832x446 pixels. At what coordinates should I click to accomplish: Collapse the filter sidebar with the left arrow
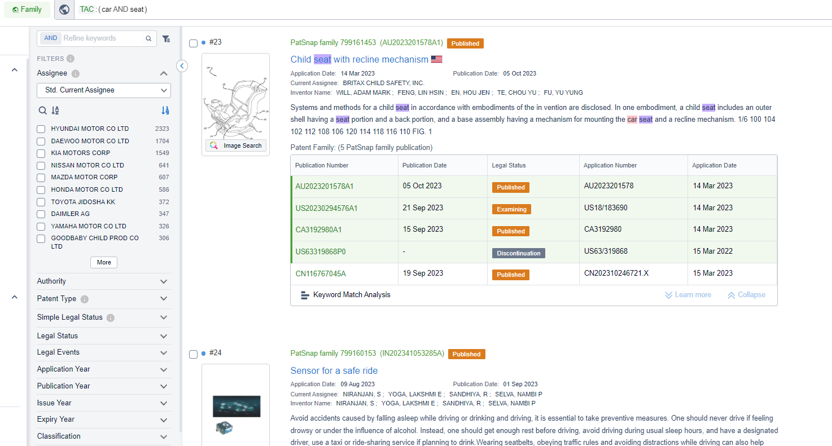[182, 66]
